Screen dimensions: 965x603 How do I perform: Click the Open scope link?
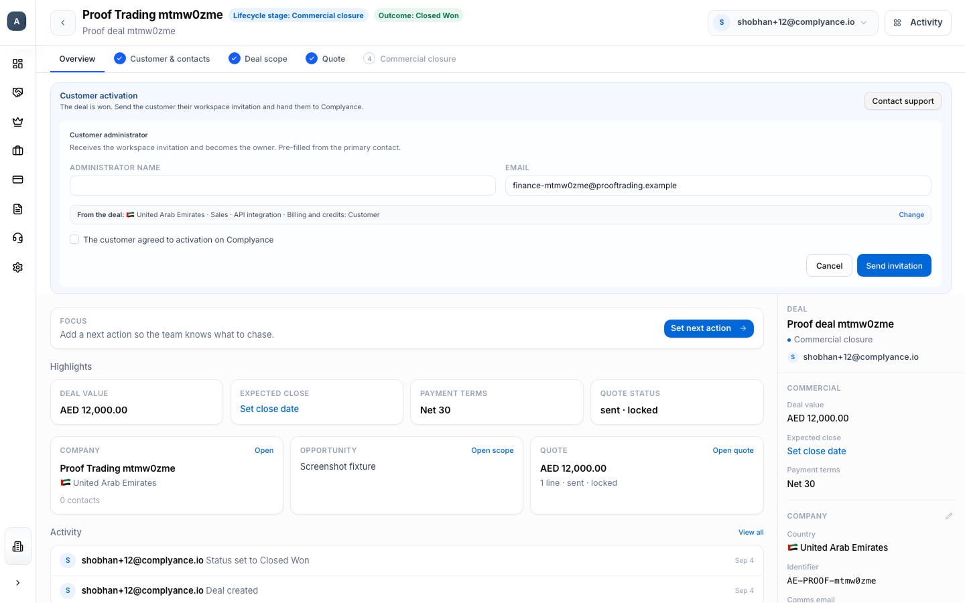(493, 450)
